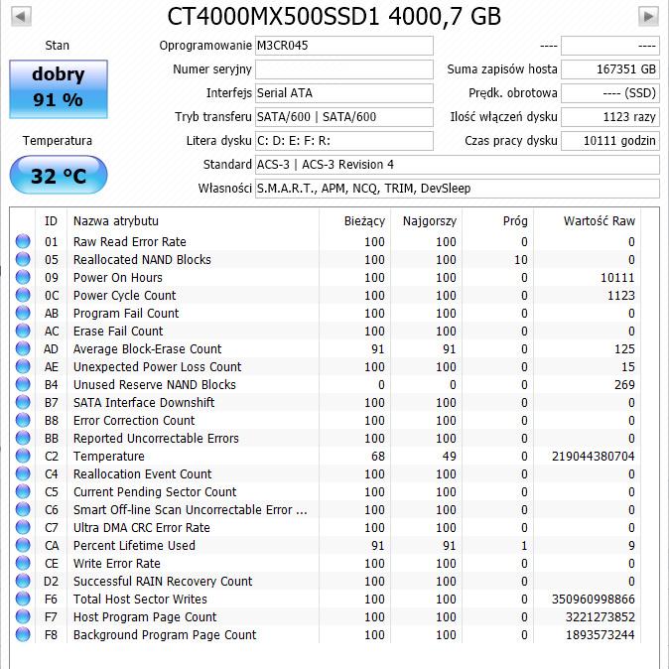
Task: Click the empty Numer seryjny field
Action: tap(344, 69)
